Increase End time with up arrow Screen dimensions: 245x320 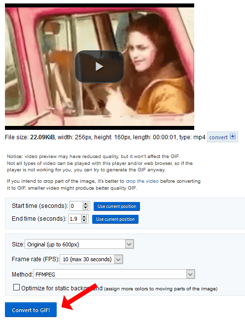(x=84, y=217)
